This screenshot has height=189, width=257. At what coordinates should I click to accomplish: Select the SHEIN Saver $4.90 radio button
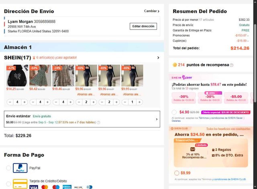point(174,112)
